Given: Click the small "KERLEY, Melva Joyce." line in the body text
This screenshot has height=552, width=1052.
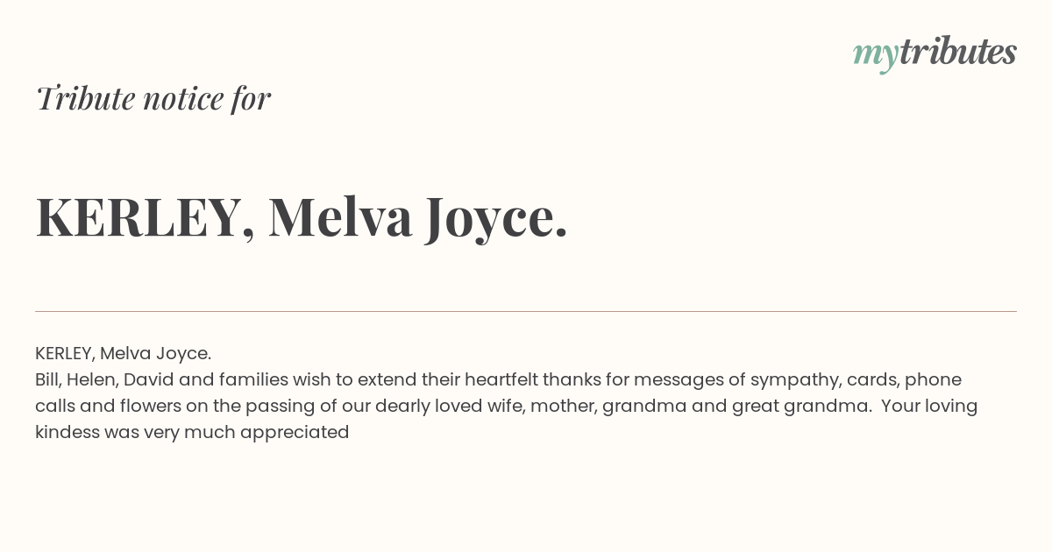Looking at the screenshot, I should 124,354.
